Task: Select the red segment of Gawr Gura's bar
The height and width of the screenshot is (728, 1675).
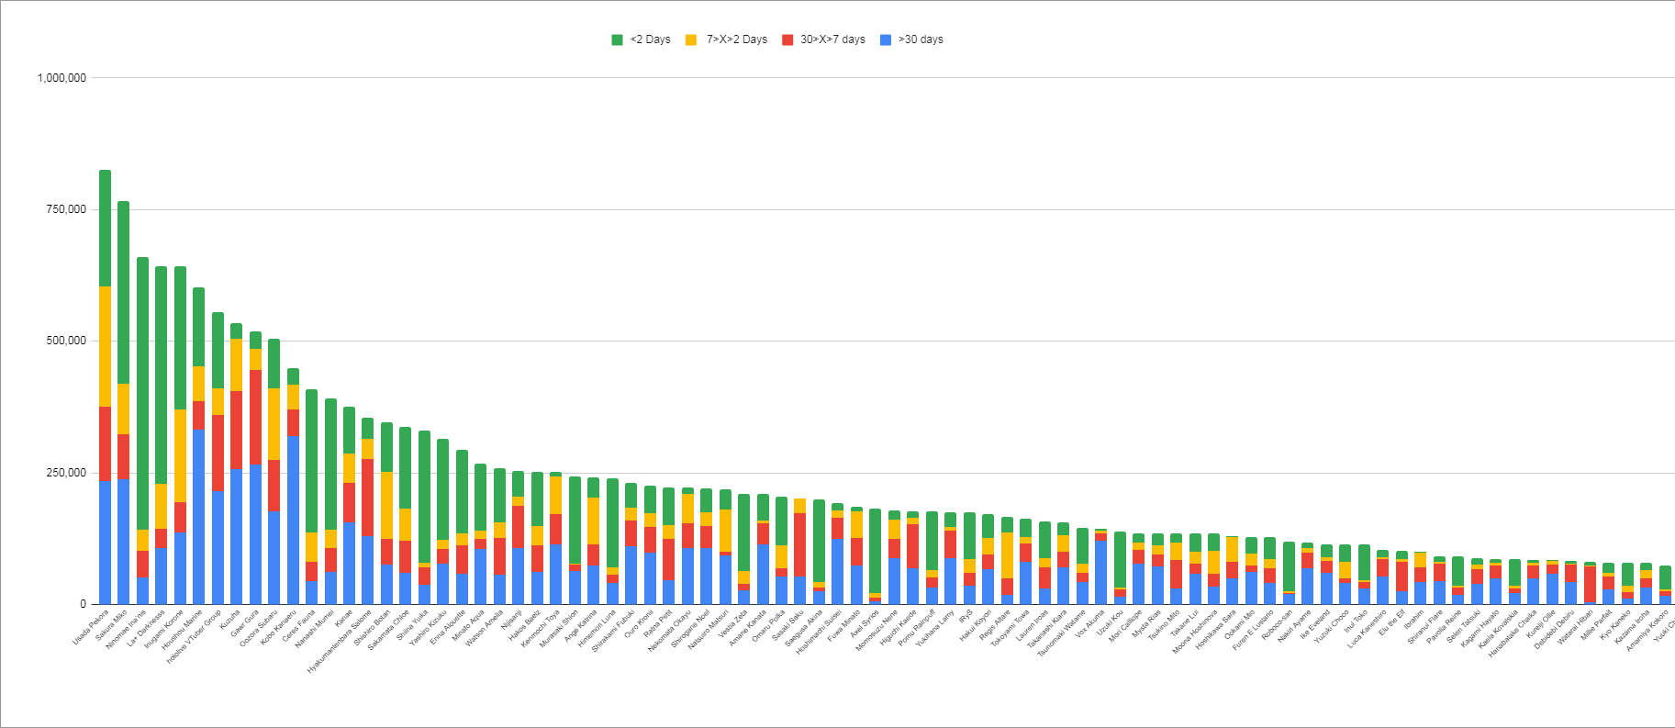Action: tap(255, 417)
